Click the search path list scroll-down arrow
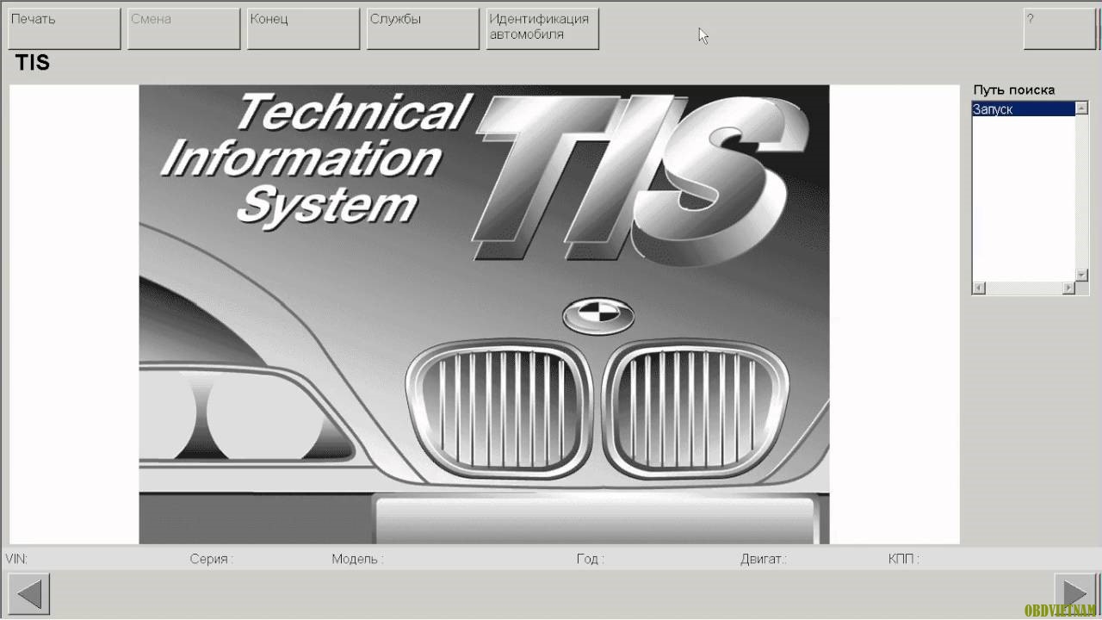 pos(1082,275)
